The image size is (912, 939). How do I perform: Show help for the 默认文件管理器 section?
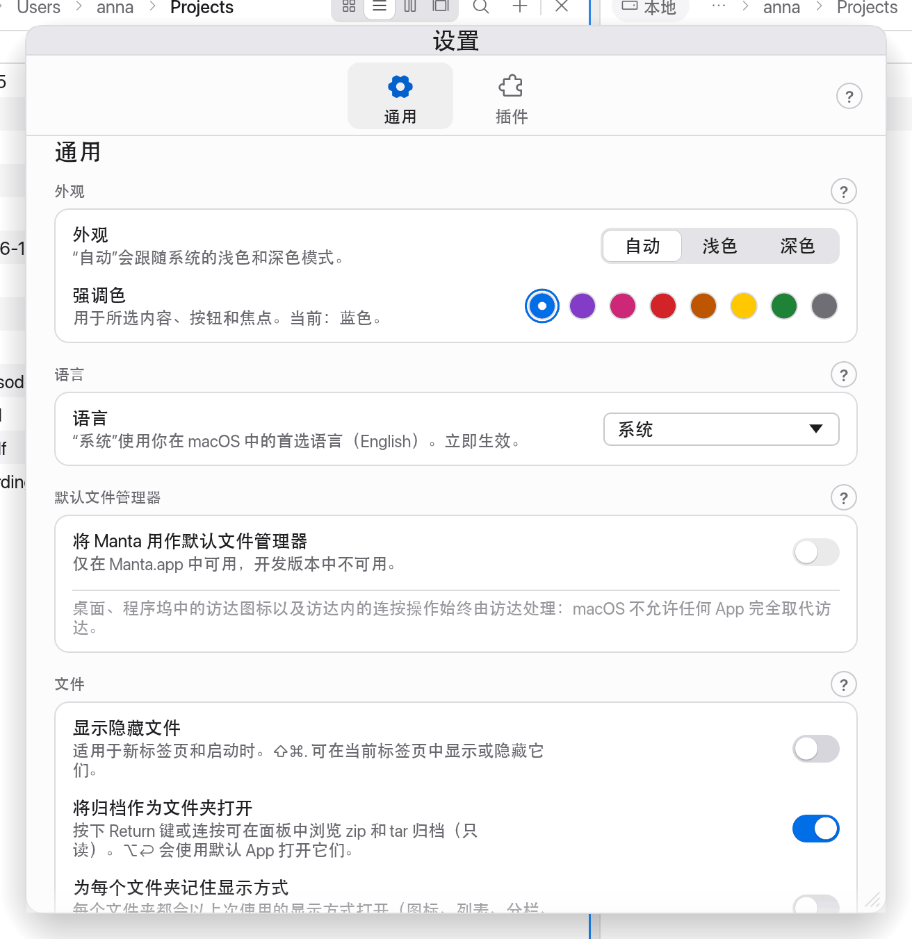click(x=844, y=498)
